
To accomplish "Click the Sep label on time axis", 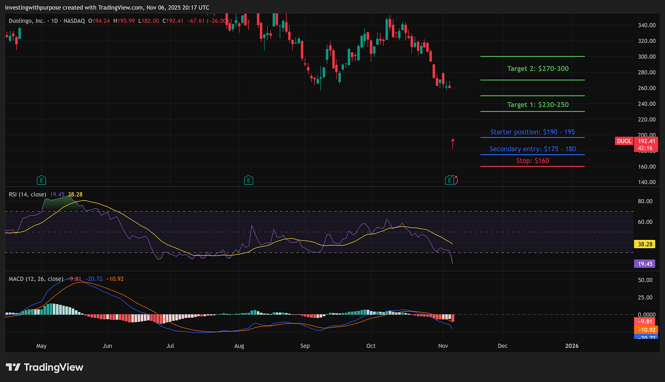I will click(x=305, y=346).
